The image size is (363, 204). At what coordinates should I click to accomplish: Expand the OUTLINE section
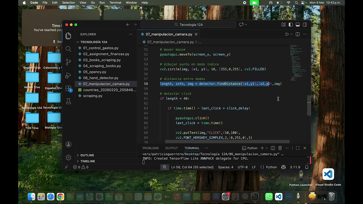[87, 155]
